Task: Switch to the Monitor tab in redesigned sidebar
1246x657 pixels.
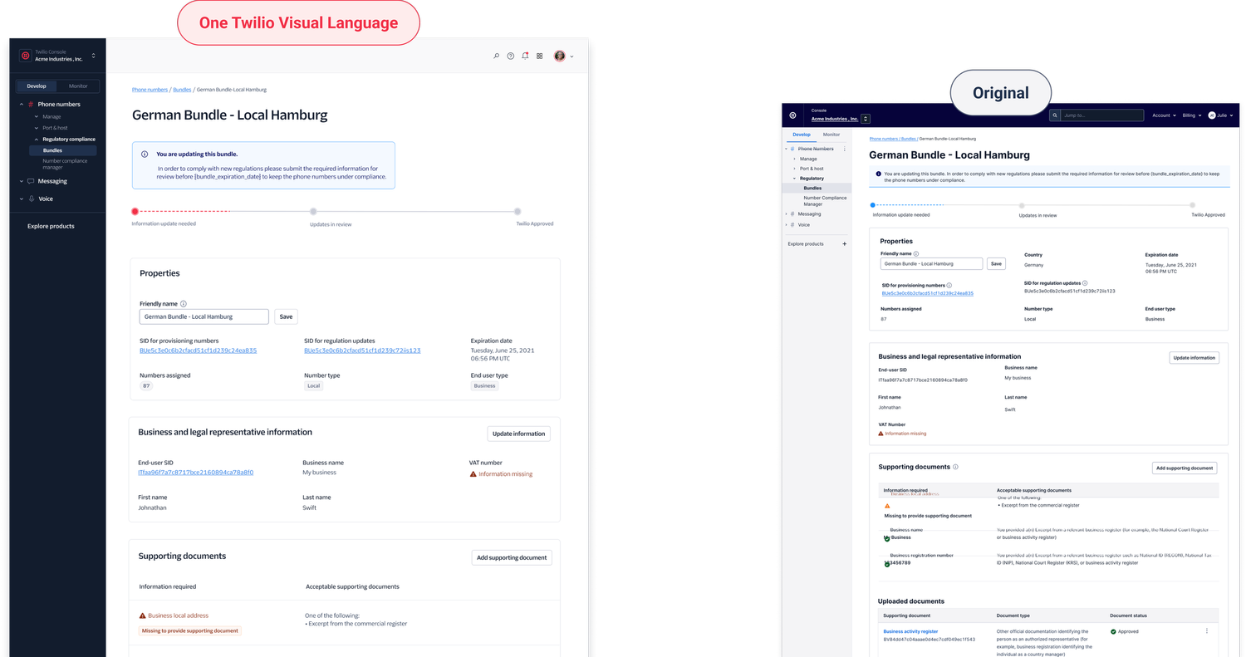Action: (78, 86)
